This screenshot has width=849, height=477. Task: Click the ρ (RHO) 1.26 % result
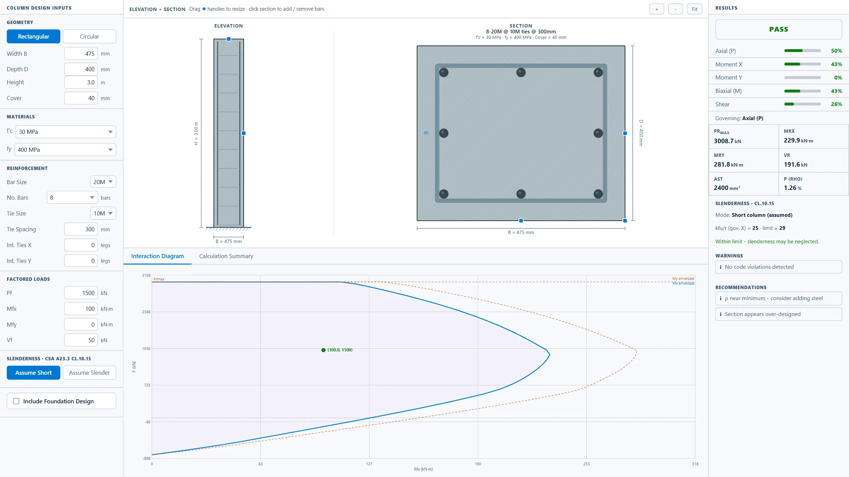click(814, 184)
